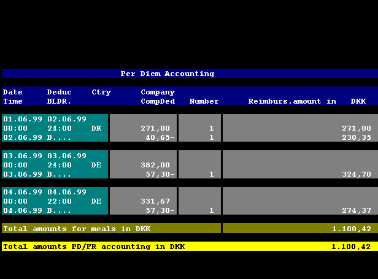Click company amount "331,67"

pos(155,201)
